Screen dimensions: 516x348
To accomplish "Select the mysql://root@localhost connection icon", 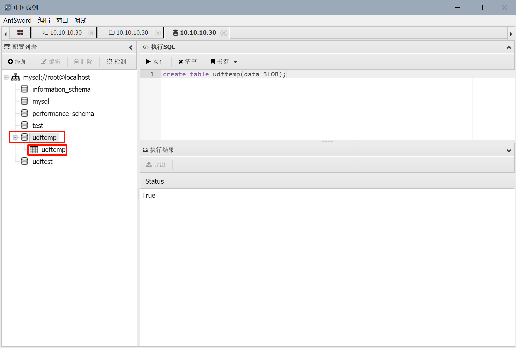I will [x=15, y=77].
